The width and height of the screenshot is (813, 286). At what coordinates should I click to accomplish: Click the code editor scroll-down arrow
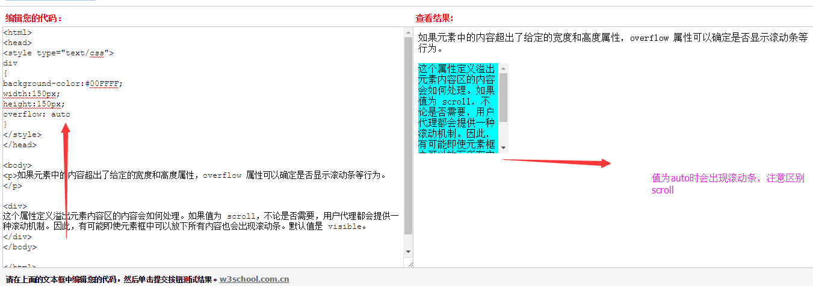coord(408,251)
